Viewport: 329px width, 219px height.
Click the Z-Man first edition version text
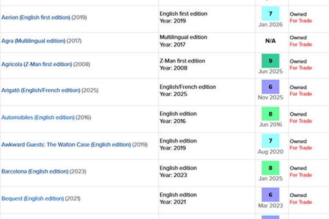pyautogui.click(x=184, y=61)
